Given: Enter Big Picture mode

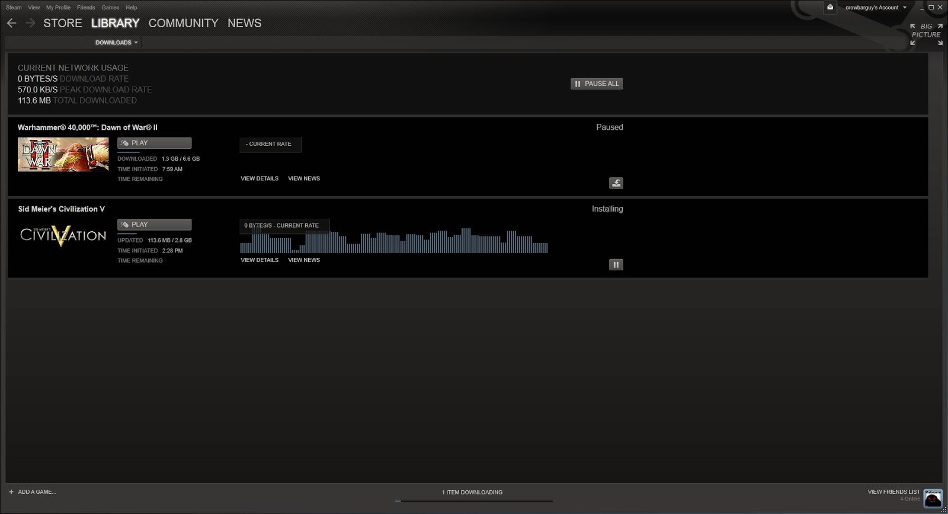Looking at the screenshot, I should [926, 34].
